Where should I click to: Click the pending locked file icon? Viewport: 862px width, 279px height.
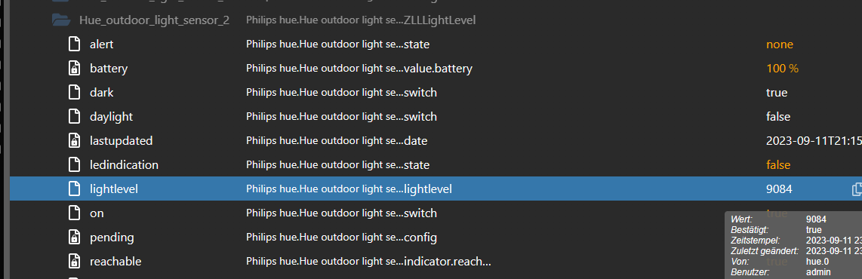(74, 238)
